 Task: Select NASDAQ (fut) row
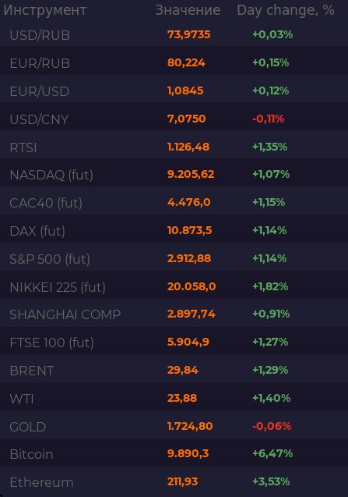[174, 175]
